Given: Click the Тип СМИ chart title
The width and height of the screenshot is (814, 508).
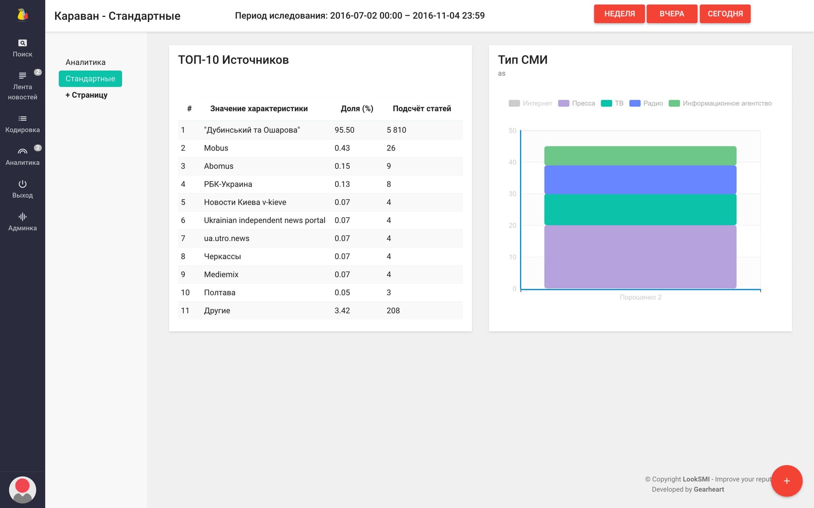Looking at the screenshot, I should click(x=522, y=60).
